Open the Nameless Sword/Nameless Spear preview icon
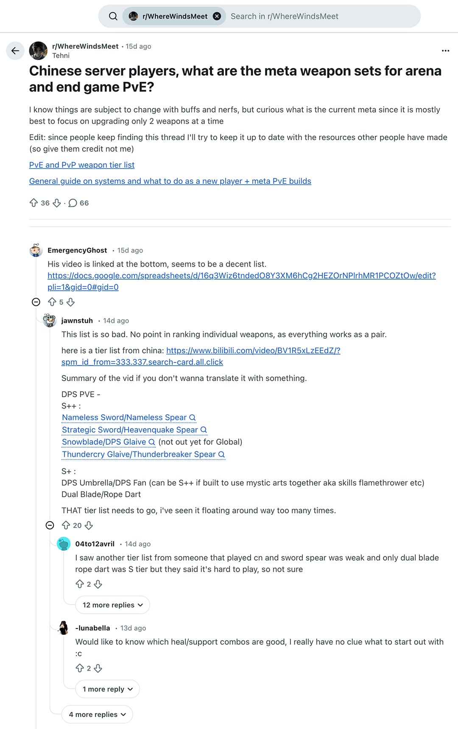The image size is (458, 729). point(193,418)
